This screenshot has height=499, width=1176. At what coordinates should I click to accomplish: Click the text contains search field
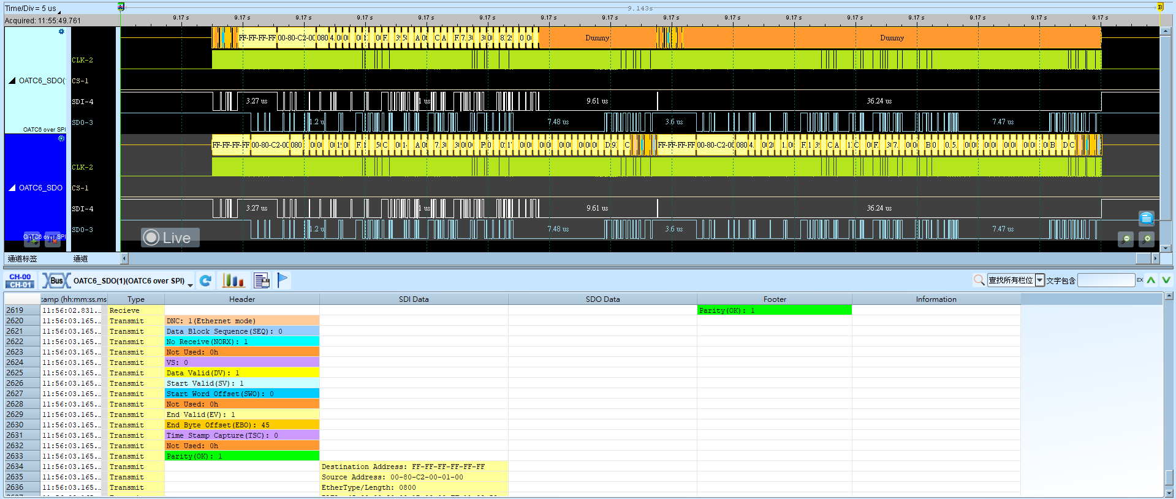click(1107, 280)
